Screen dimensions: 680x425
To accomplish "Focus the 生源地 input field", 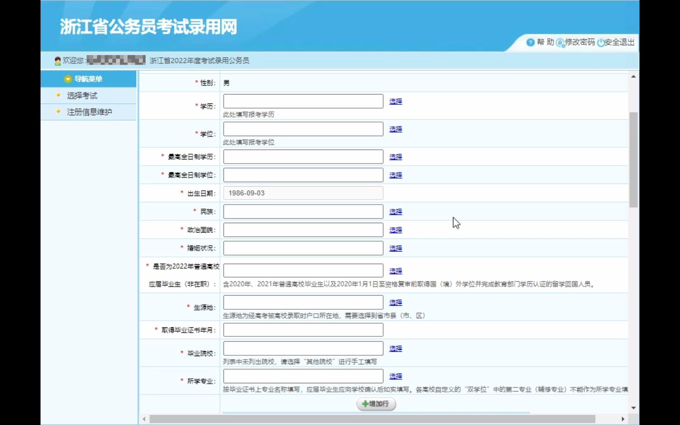I will 303,302.
